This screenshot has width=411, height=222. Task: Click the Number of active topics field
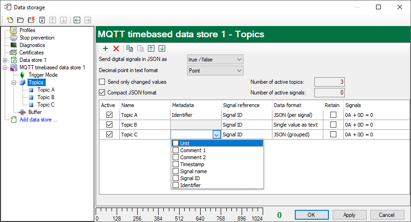pos(329,82)
